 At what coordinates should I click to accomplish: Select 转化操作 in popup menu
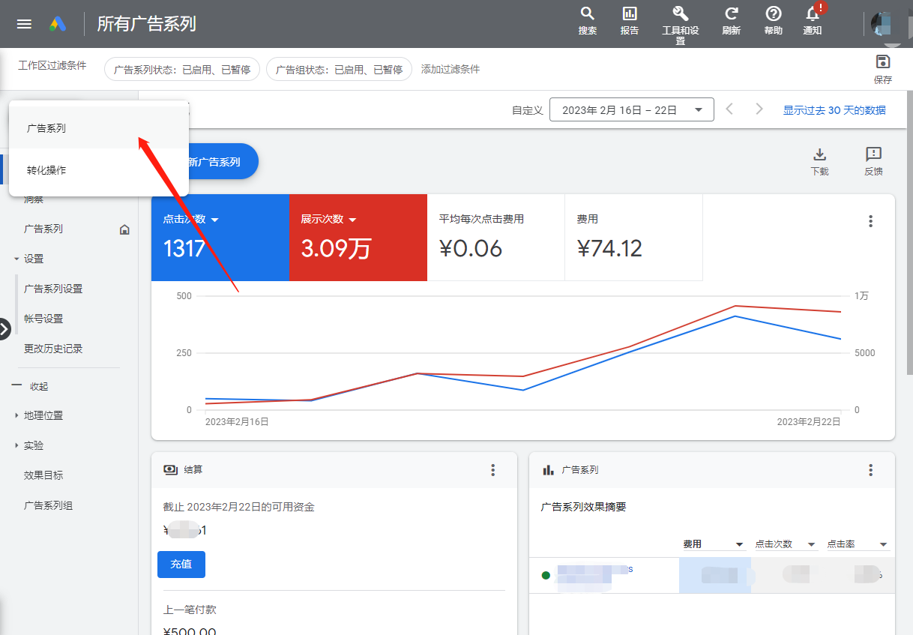[98, 170]
